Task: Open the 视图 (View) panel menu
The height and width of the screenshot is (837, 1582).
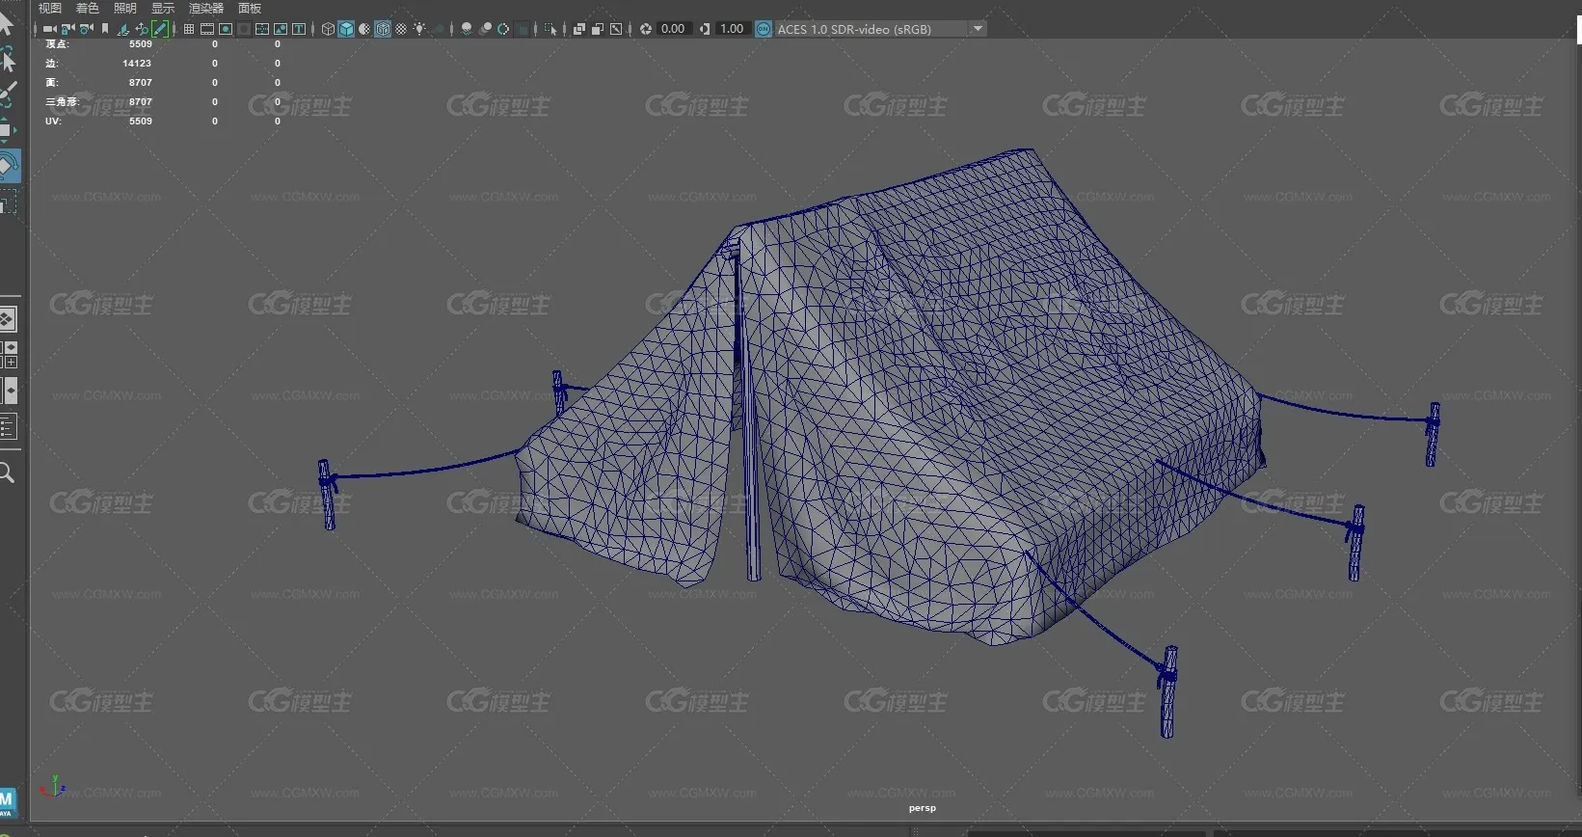Action: point(49,8)
